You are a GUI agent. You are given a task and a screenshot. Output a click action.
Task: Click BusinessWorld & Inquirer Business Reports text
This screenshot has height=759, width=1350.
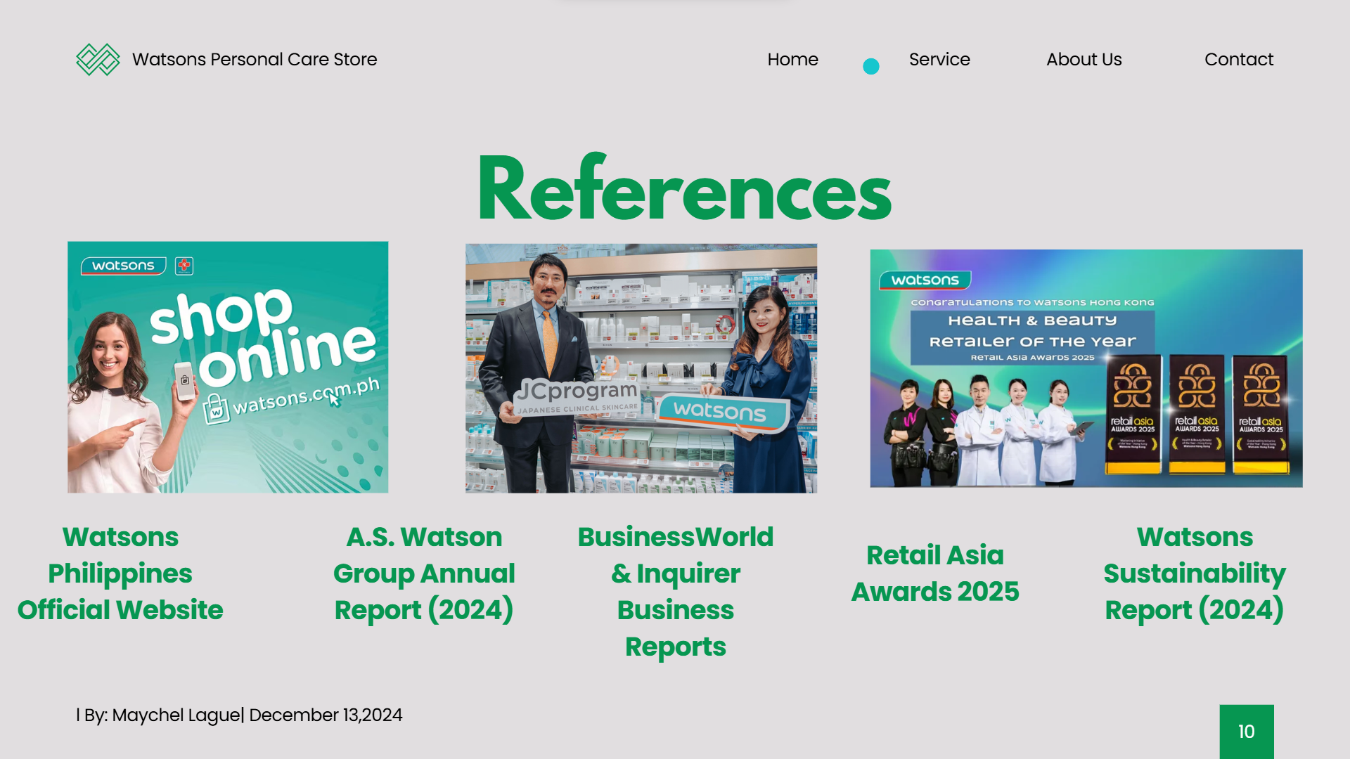click(x=675, y=592)
